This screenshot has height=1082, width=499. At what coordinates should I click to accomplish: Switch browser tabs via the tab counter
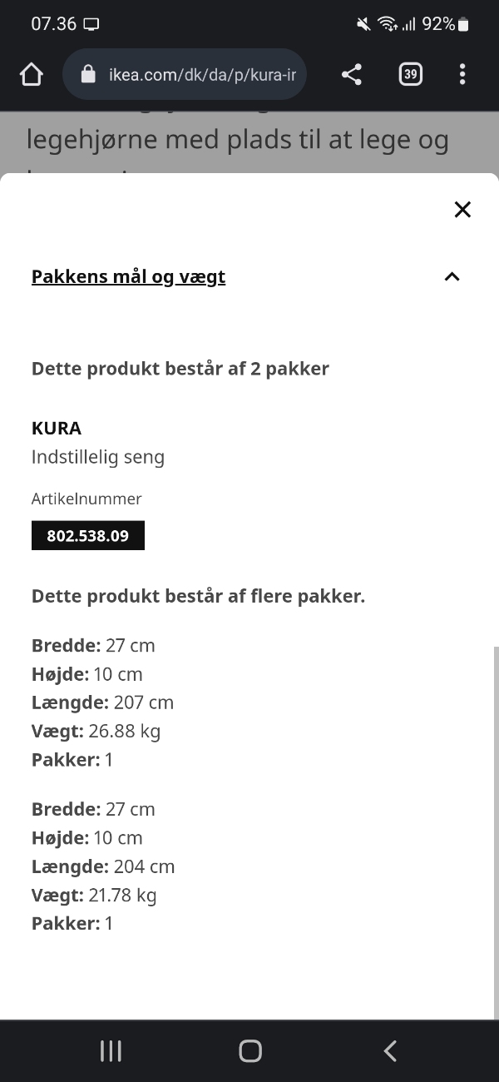tap(410, 74)
